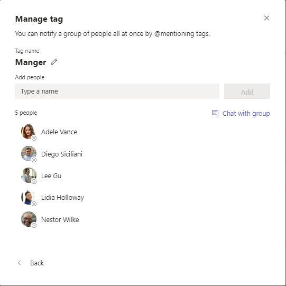Remove Lee Gu using the x badge

(34, 182)
